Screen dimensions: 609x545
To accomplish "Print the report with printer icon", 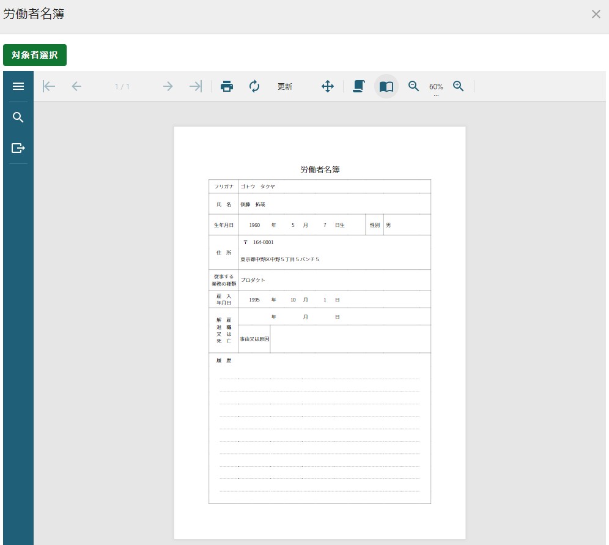I will pos(227,86).
